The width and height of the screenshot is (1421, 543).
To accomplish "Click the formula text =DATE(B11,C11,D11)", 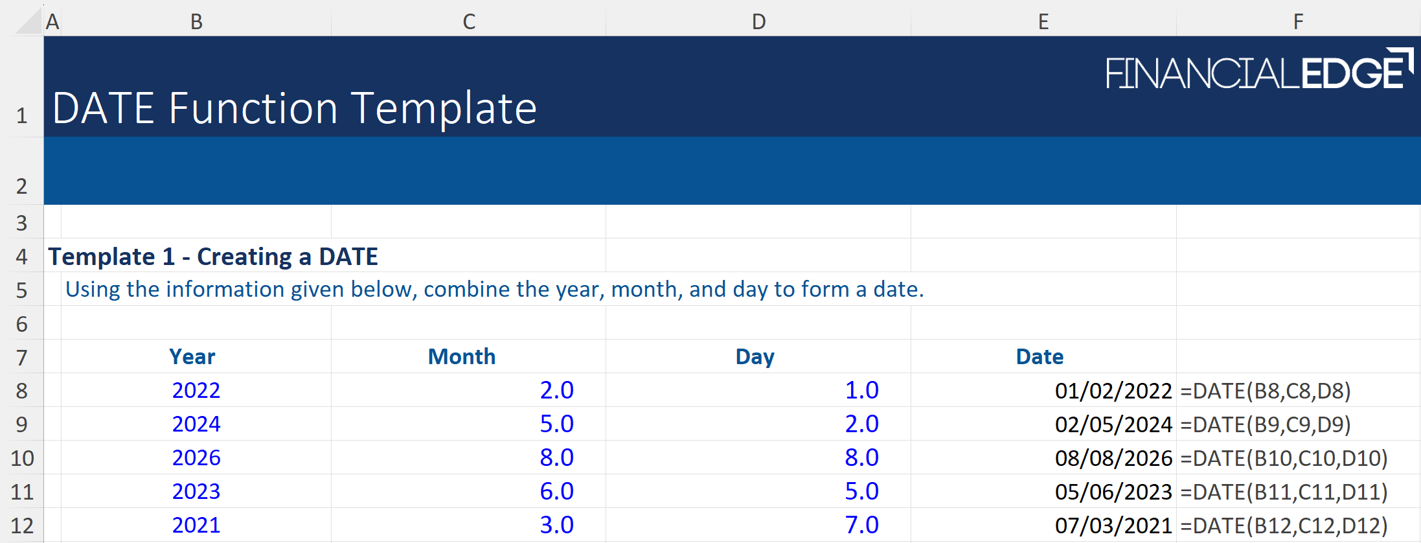I will tap(1284, 492).
